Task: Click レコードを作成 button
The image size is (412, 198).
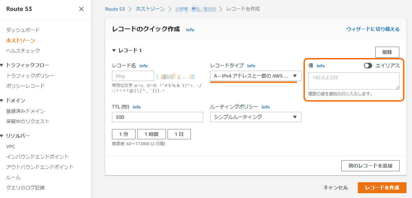Action: click(382, 188)
